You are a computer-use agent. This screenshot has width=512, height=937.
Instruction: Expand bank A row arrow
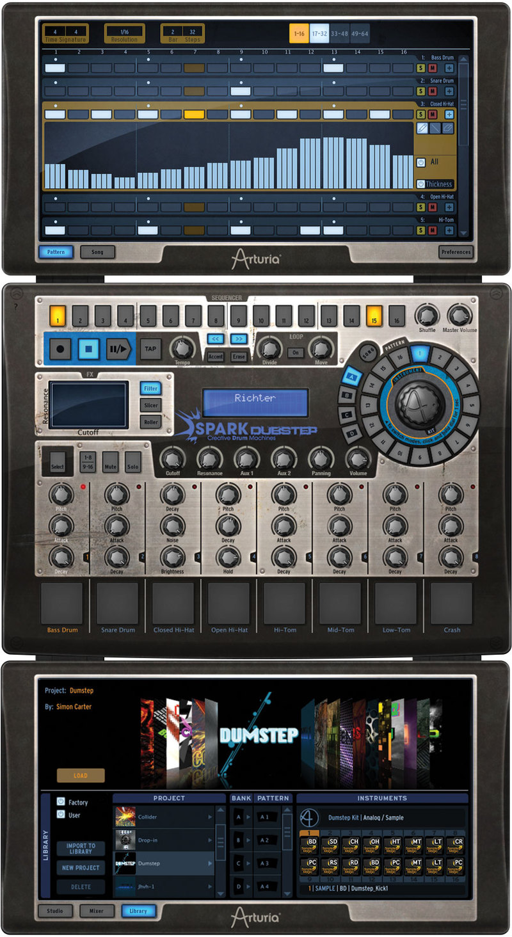(x=248, y=817)
